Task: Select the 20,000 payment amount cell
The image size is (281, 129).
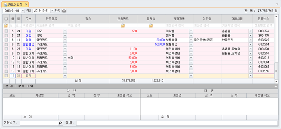Action: [151, 40]
